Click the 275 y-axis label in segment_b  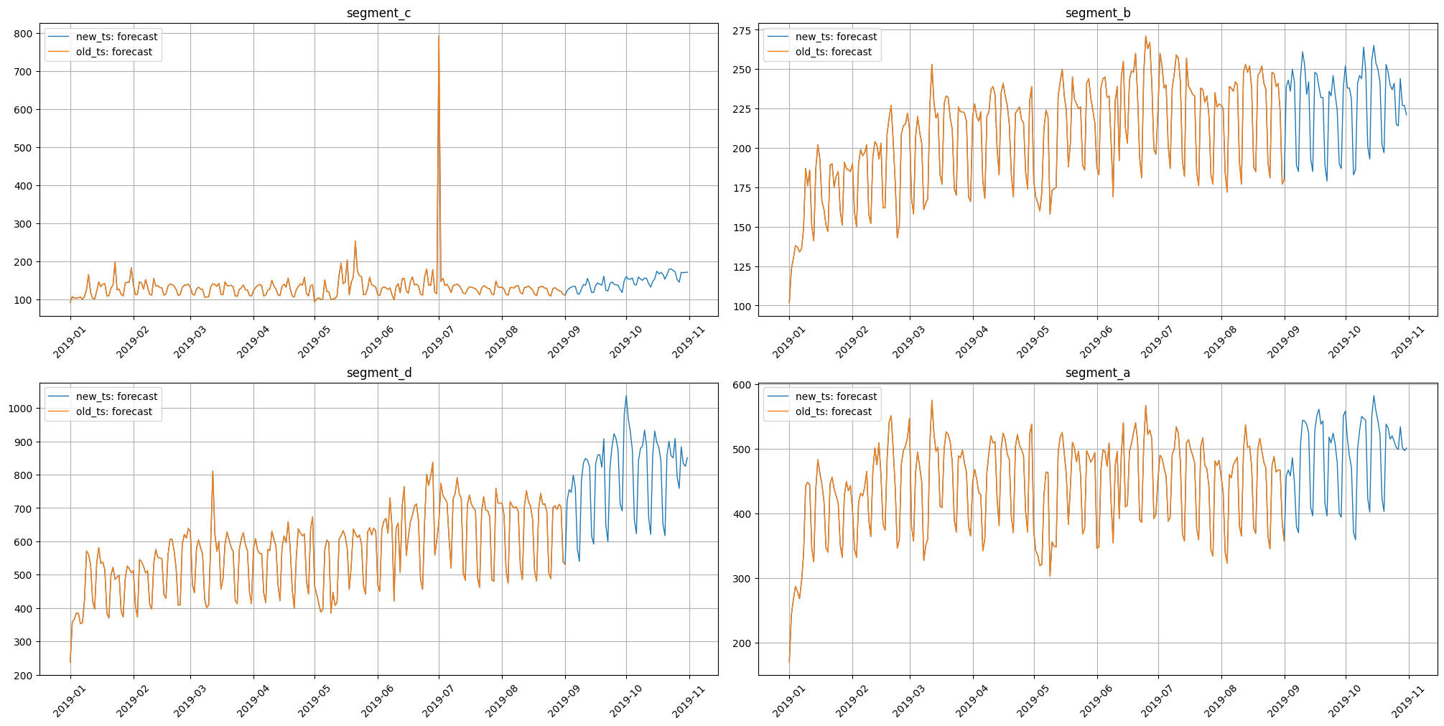point(742,31)
